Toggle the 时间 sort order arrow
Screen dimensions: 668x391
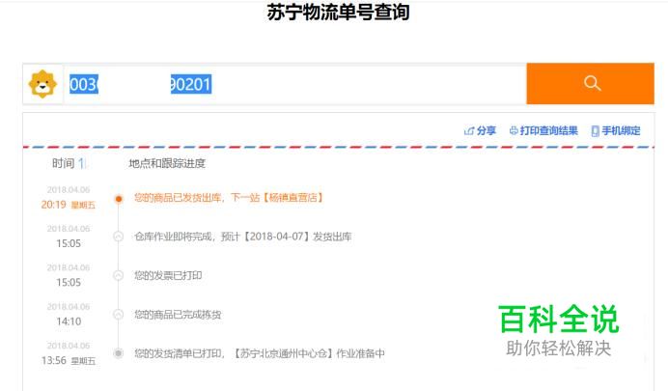coord(82,163)
